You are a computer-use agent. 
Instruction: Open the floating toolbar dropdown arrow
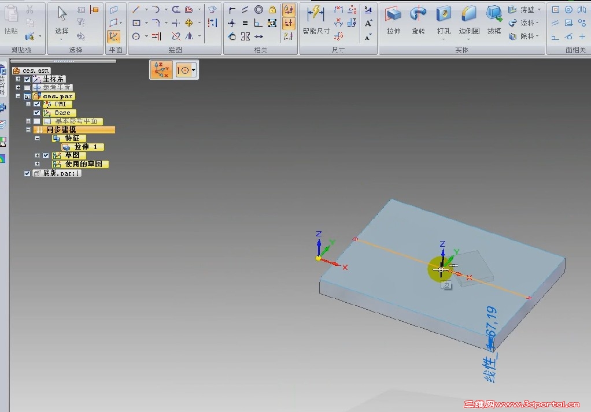coord(193,70)
